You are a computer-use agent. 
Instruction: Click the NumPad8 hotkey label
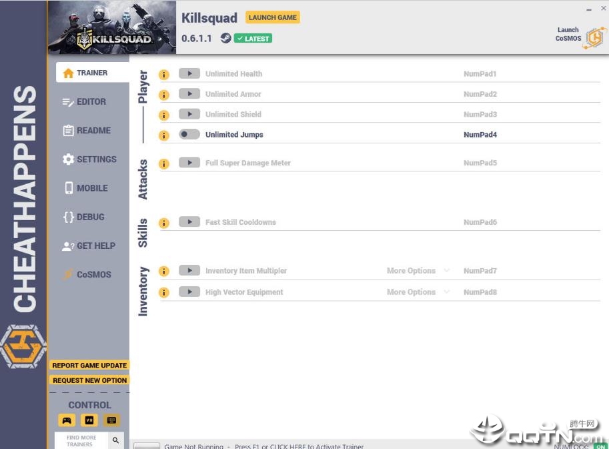480,292
